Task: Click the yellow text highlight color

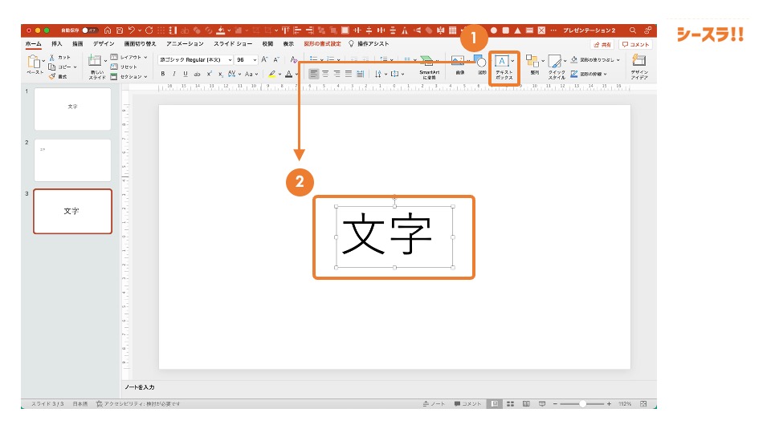Action: [x=271, y=74]
